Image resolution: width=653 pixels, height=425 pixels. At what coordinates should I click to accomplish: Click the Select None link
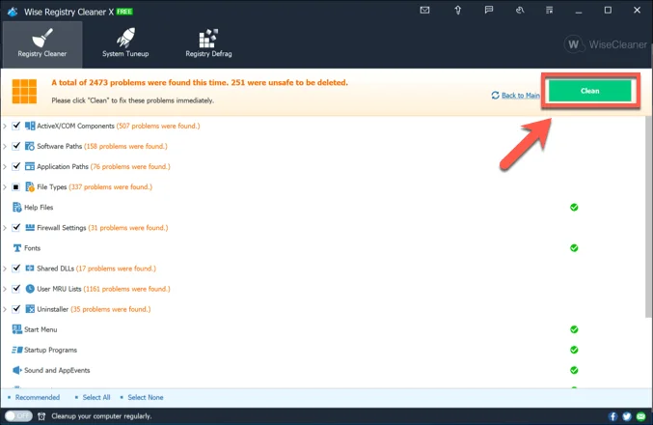[146, 397]
